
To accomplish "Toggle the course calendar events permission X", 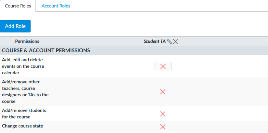I will tap(163, 66).
